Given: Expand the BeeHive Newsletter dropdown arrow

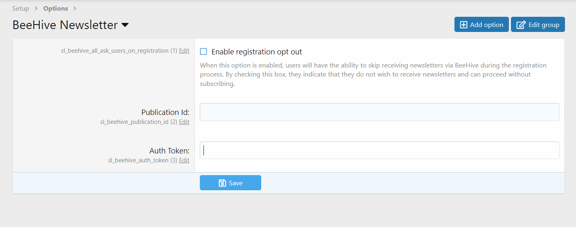Looking at the screenshot, I should tap(125, 25).
